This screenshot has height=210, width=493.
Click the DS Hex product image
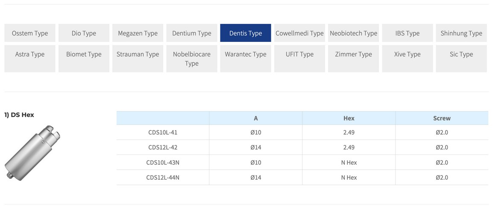point(32,152)
